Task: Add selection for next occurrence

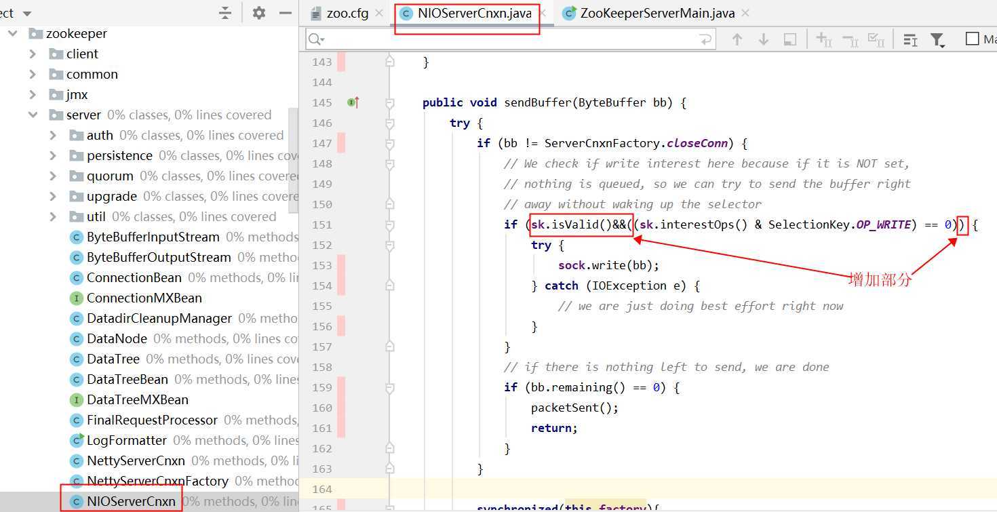Action: [823, 40]
